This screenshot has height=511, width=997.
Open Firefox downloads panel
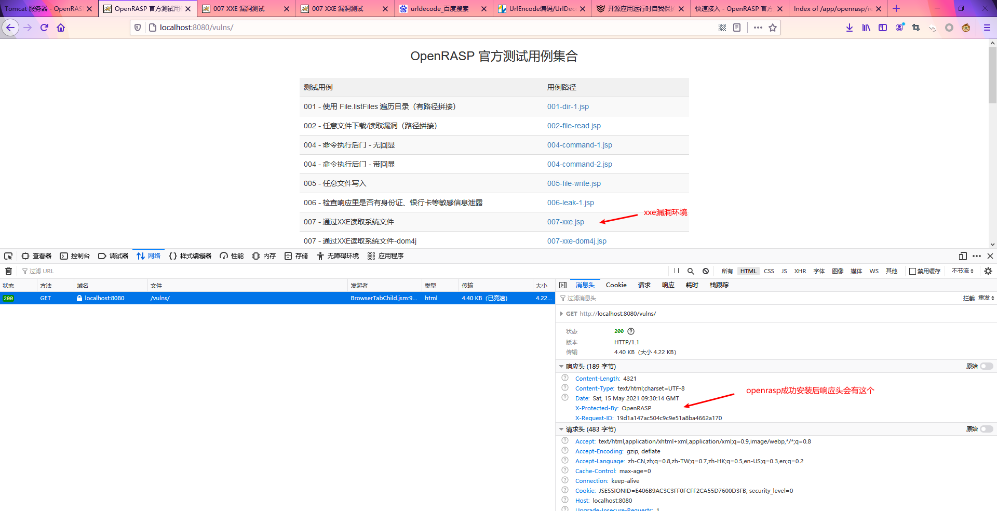click(x=850, y=28)
